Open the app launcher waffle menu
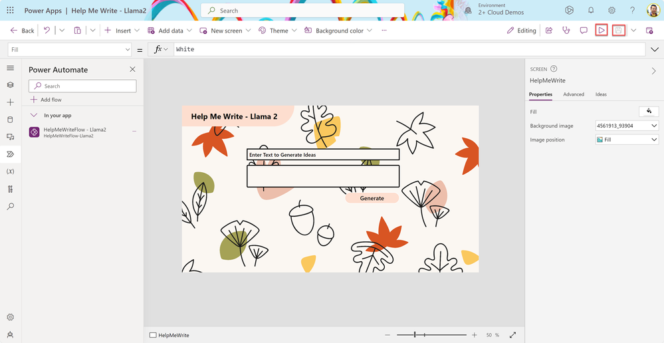The image size is (664, 343). click(10, 11)
